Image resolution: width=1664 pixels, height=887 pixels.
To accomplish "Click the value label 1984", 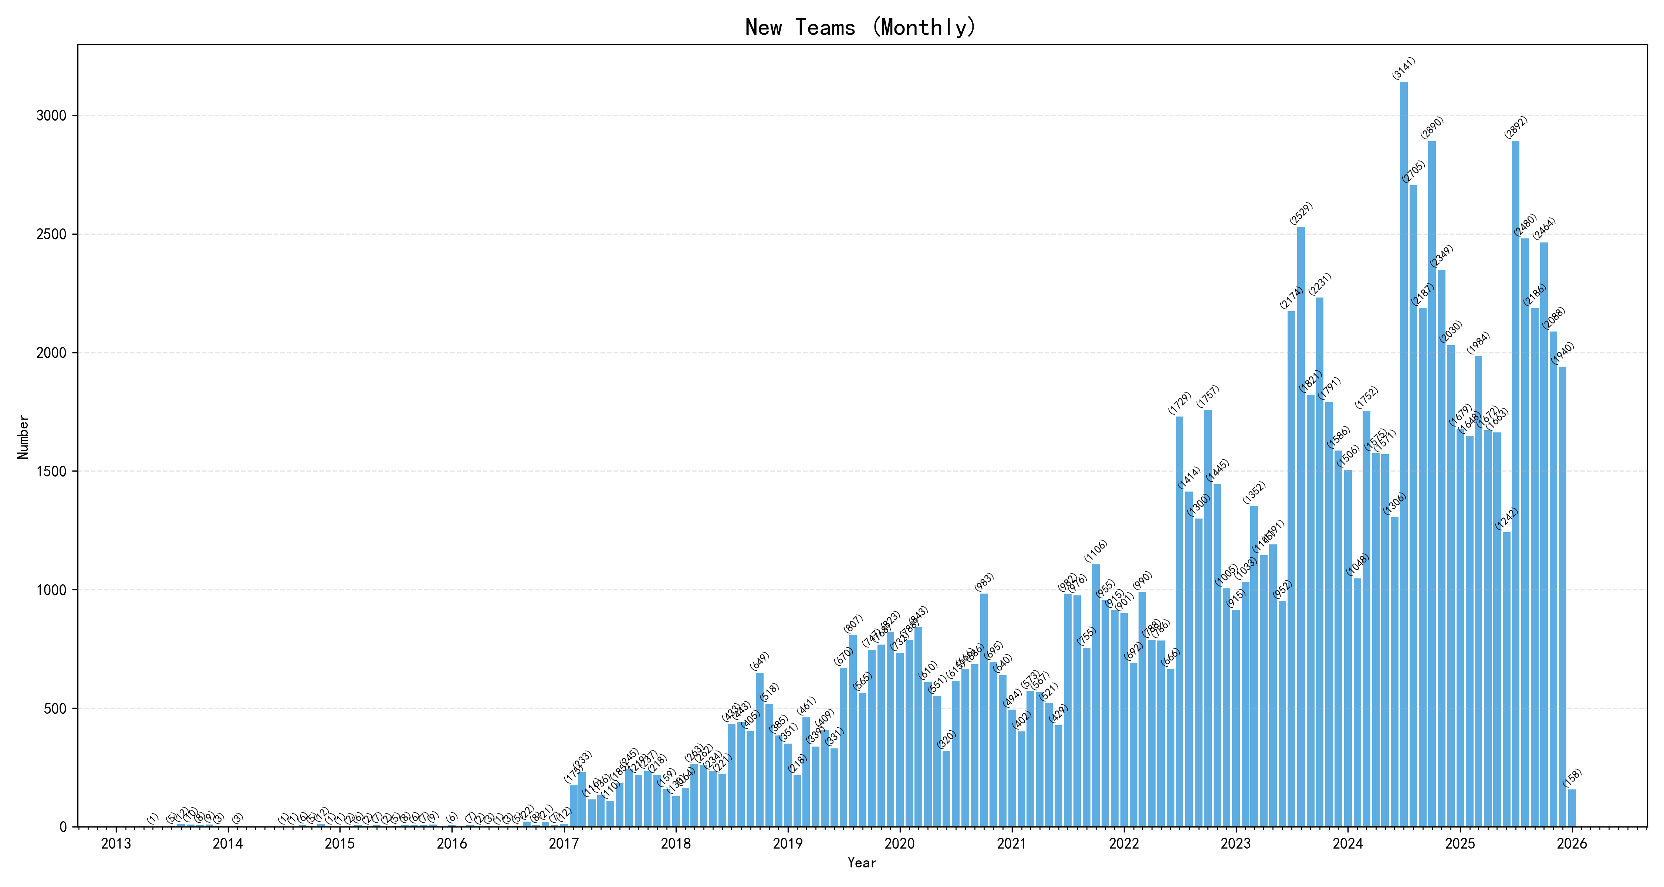I will 1479,343.
